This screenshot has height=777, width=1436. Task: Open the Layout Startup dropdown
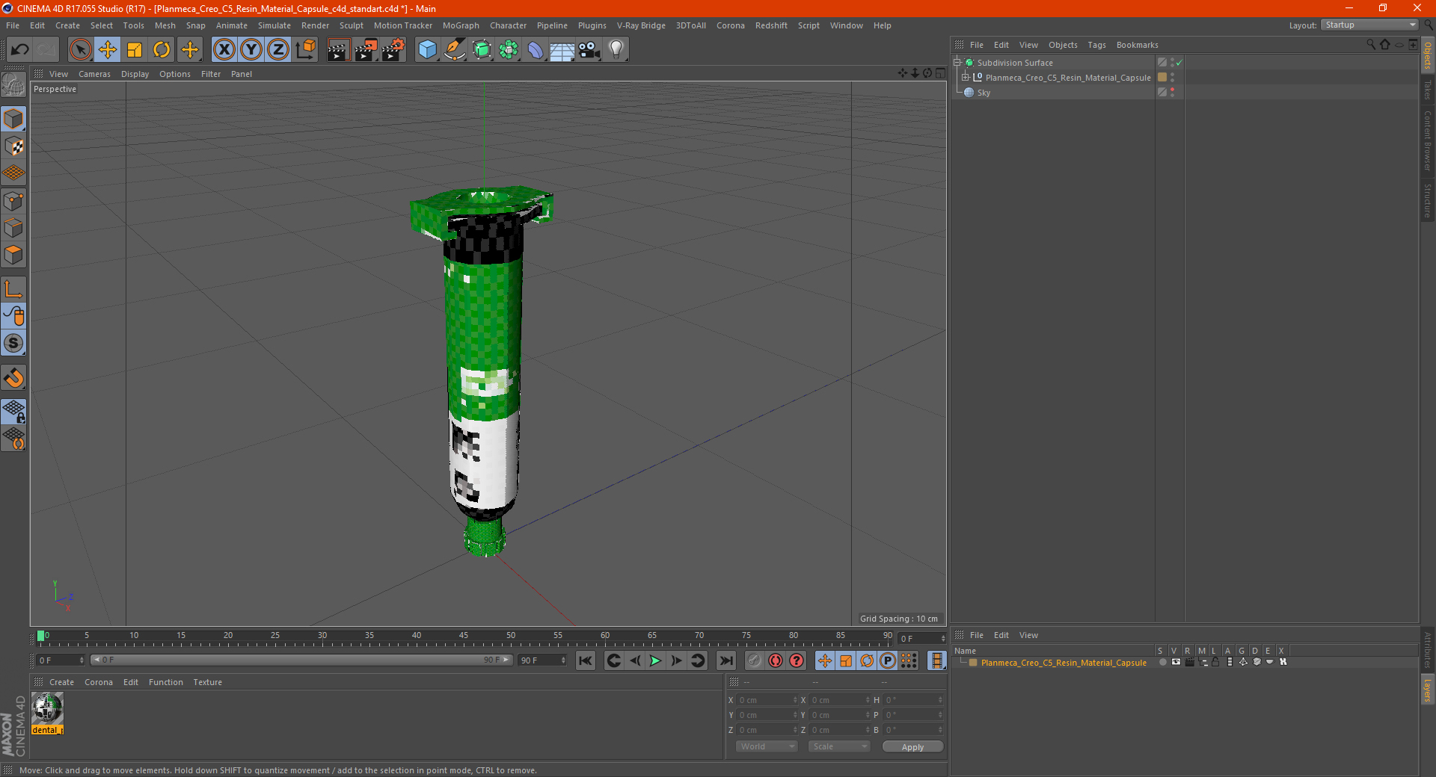coord(1369,25)
